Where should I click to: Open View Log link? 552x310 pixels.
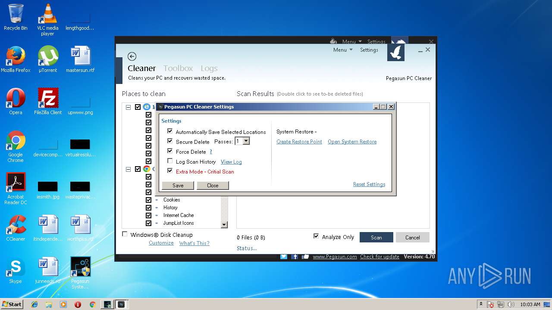(x=231, y=162)
